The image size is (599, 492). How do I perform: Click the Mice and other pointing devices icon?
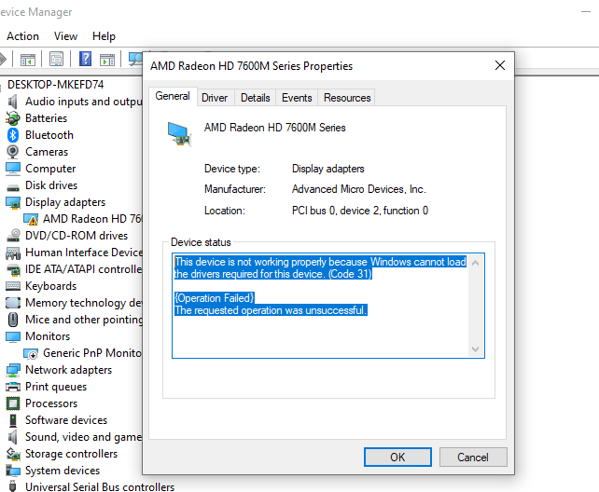[13, 320]
